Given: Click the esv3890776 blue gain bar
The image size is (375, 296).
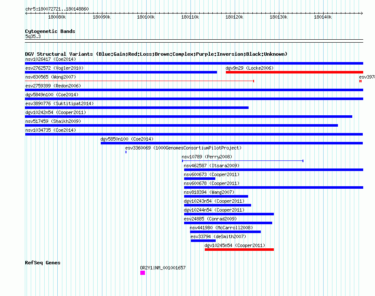Looking at the screenshot, I should tap(137, 108).
